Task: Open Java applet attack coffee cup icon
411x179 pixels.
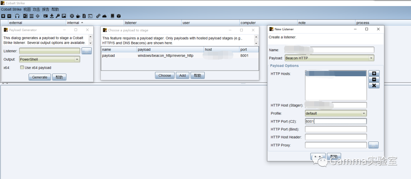Action: point(78,16)
